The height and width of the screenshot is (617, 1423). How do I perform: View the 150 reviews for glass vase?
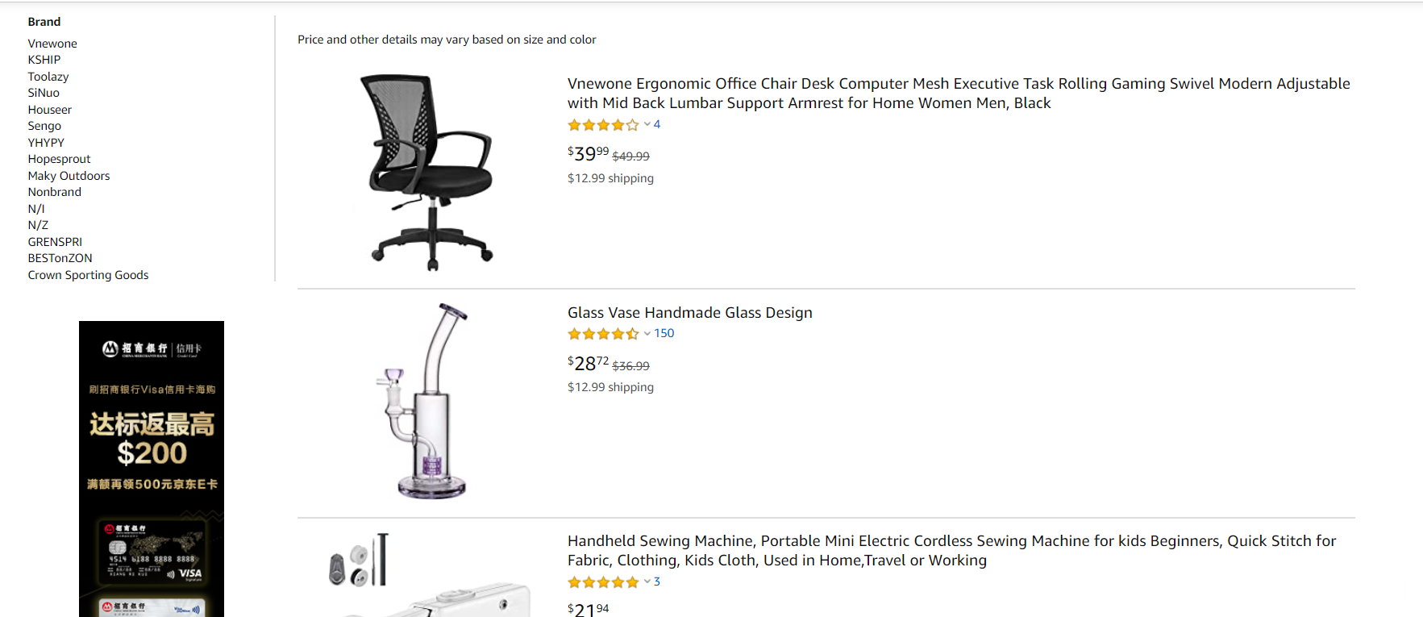point(664,333)
